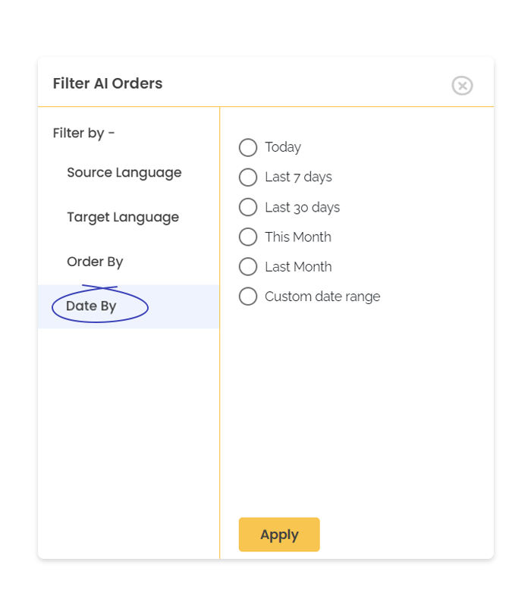Image resolution: width=531 pixels, height=615 pixels.
Task: Switch to the Target Language filter
Action: pyautogui.click(x=123, y=218)
